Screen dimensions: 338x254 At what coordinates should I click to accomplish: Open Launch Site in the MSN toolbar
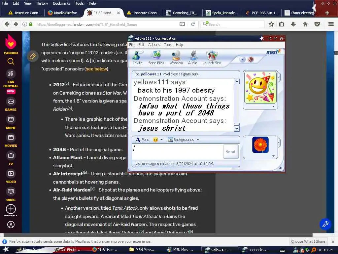coord(212,58)
